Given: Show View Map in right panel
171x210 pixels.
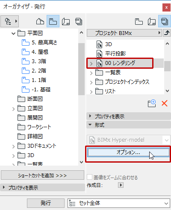Looking at the screenshot, I should pyautogui.click(x=139, y=21).
